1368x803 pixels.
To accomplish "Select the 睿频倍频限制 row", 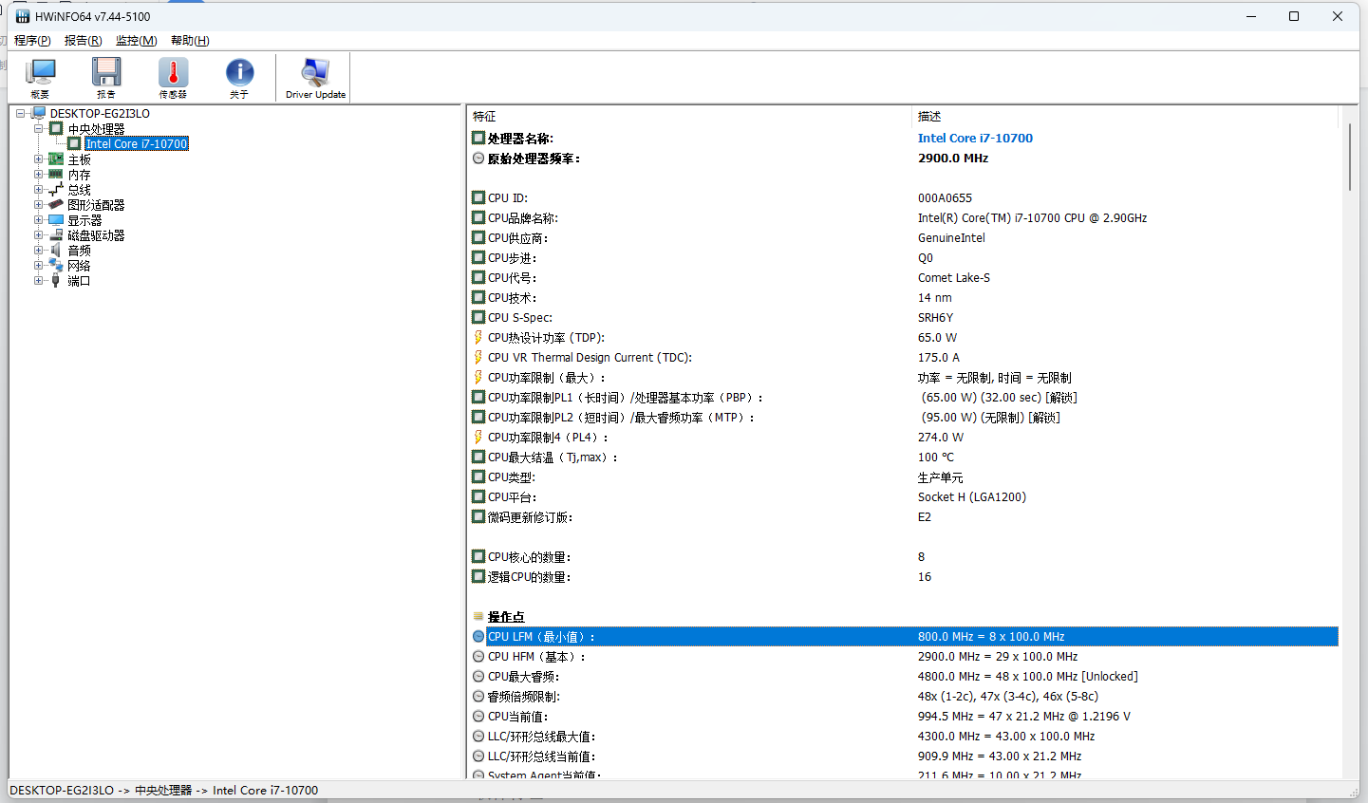I will click(x=905, y=697).
